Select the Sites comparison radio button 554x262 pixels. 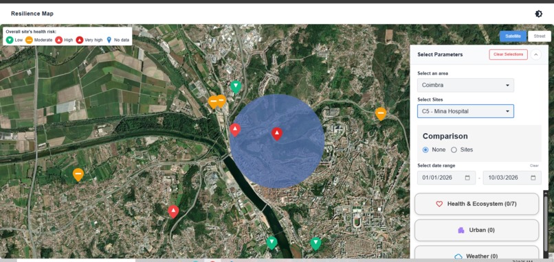click(x=454, y=150)
